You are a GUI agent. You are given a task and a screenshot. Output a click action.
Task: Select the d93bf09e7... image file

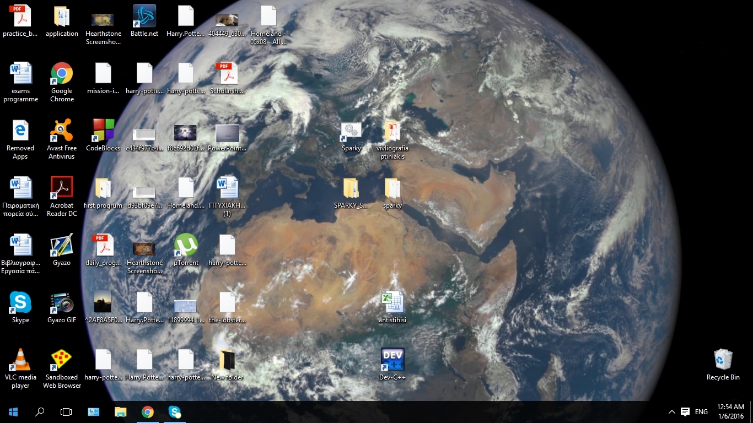coord(144,197)
